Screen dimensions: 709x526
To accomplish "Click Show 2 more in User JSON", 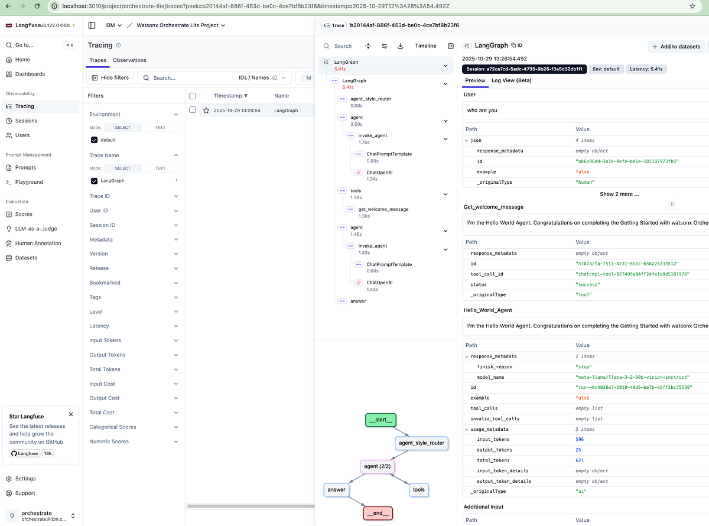I will click(x=619, y=194).
